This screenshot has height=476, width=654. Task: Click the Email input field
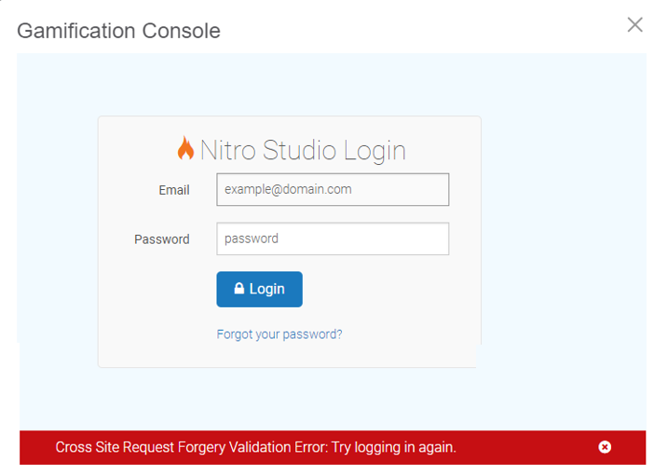click(333, 189)
